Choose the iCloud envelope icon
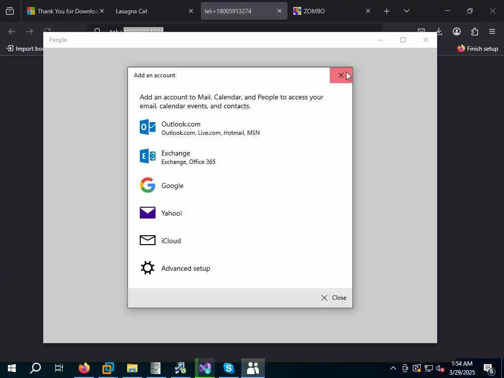Viewport: 504px width, 378px height. click(148, 240)
